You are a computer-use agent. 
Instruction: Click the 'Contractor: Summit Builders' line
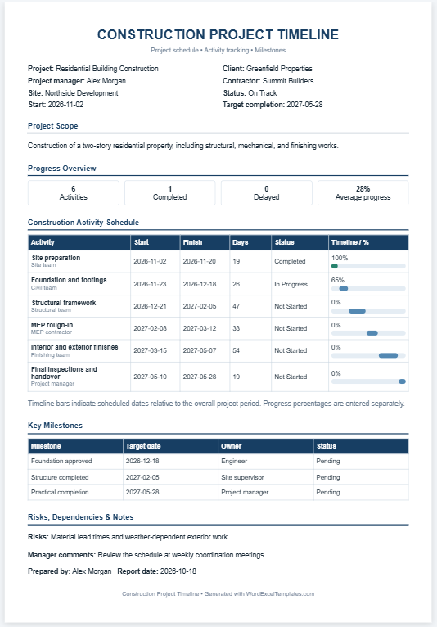click(268, 81)
